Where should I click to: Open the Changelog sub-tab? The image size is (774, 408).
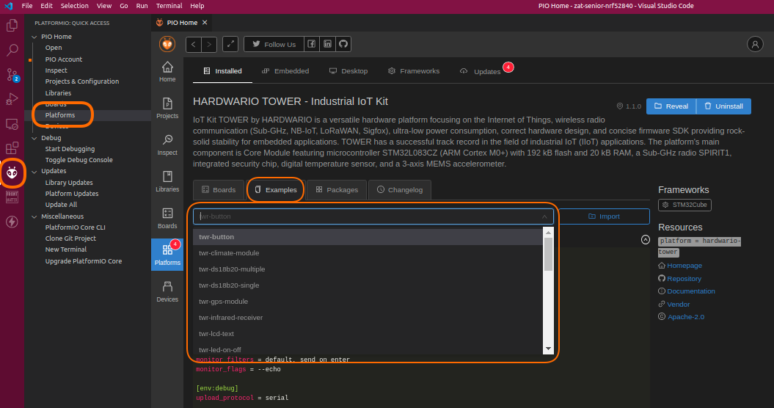[x=400, y=189]
